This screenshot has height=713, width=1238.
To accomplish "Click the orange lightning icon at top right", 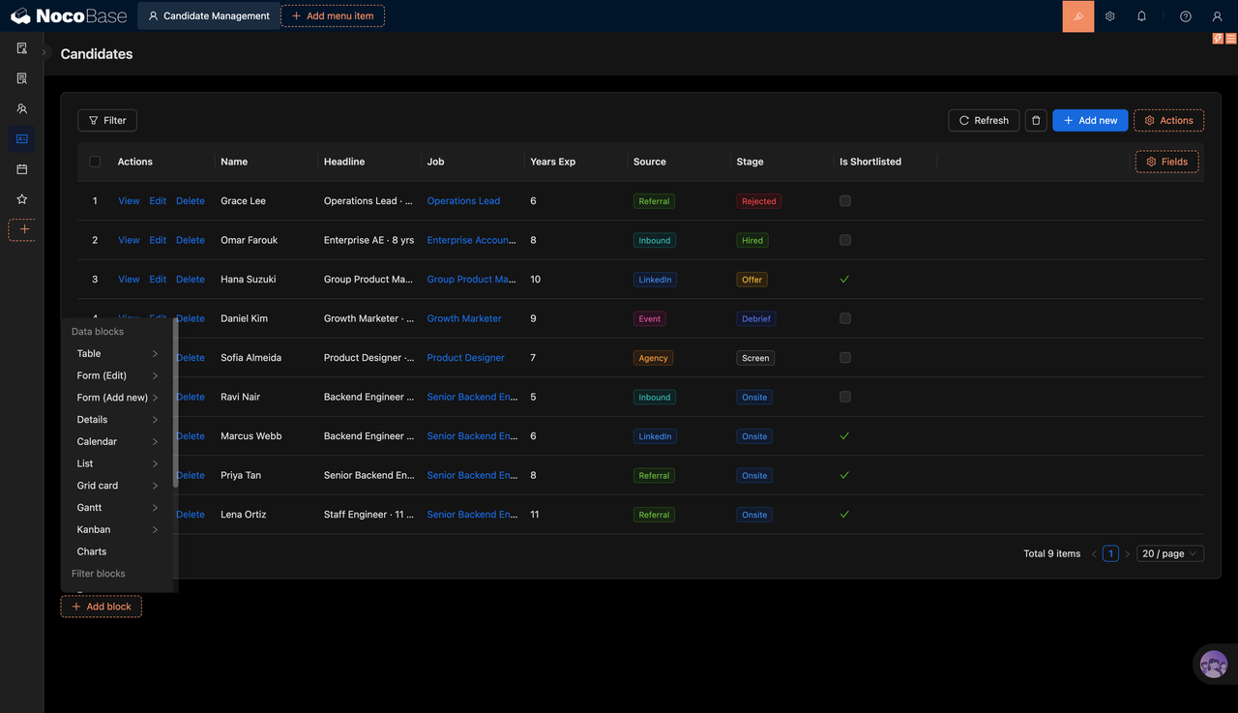I will (x=1219, y=39).
